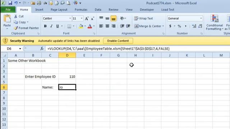
Task: Decrease the cell indent
Action: 122,26
